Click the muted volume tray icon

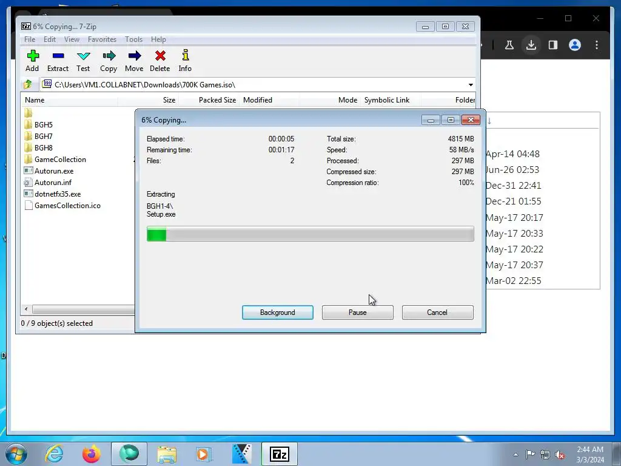[x=560, y=454]
